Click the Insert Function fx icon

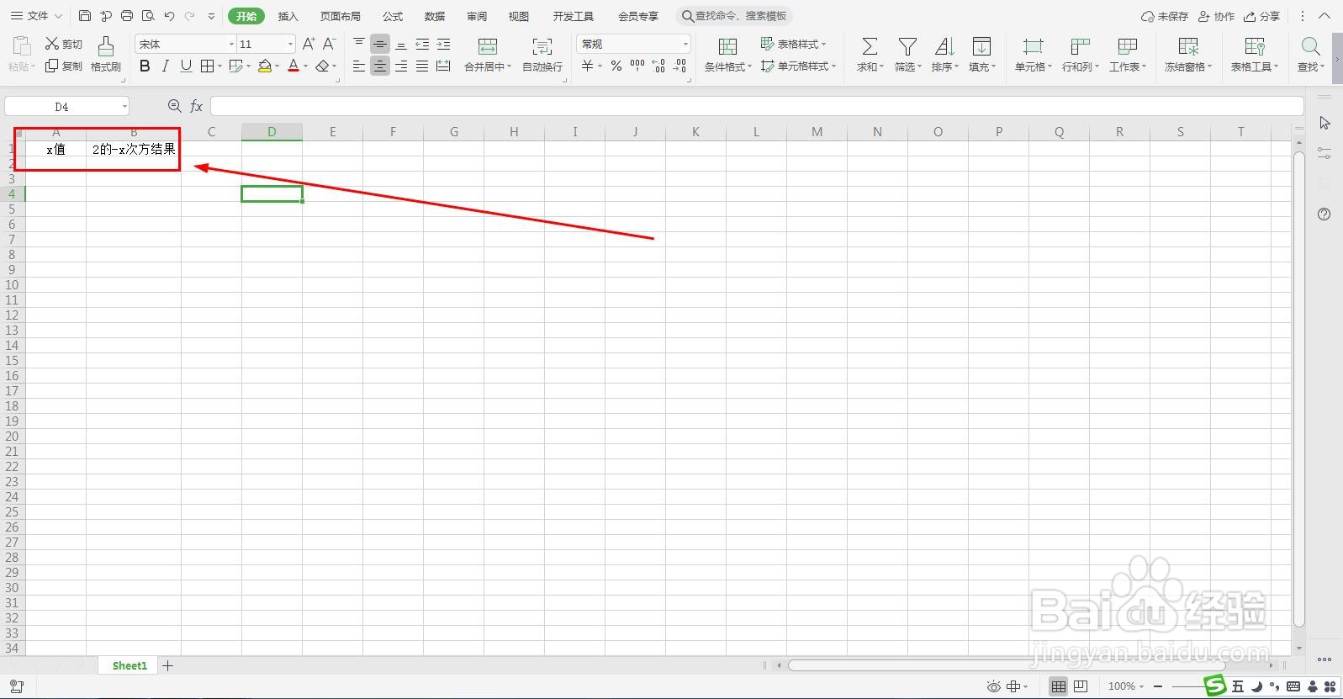196,106
